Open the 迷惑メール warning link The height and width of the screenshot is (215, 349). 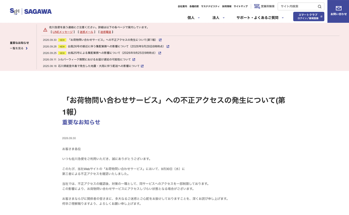tap(86, 32)
